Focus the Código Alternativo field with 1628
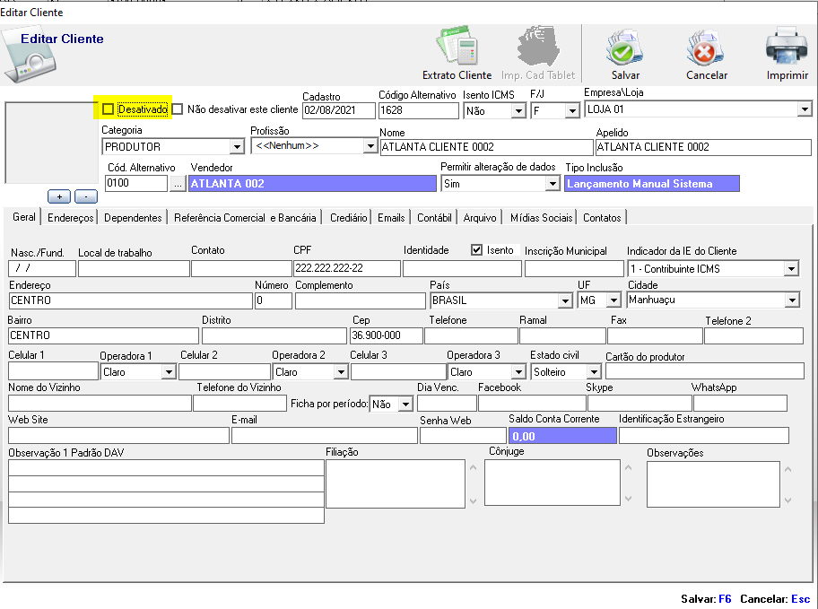This screenshot has width=818, height=609. tap(418, 110)
